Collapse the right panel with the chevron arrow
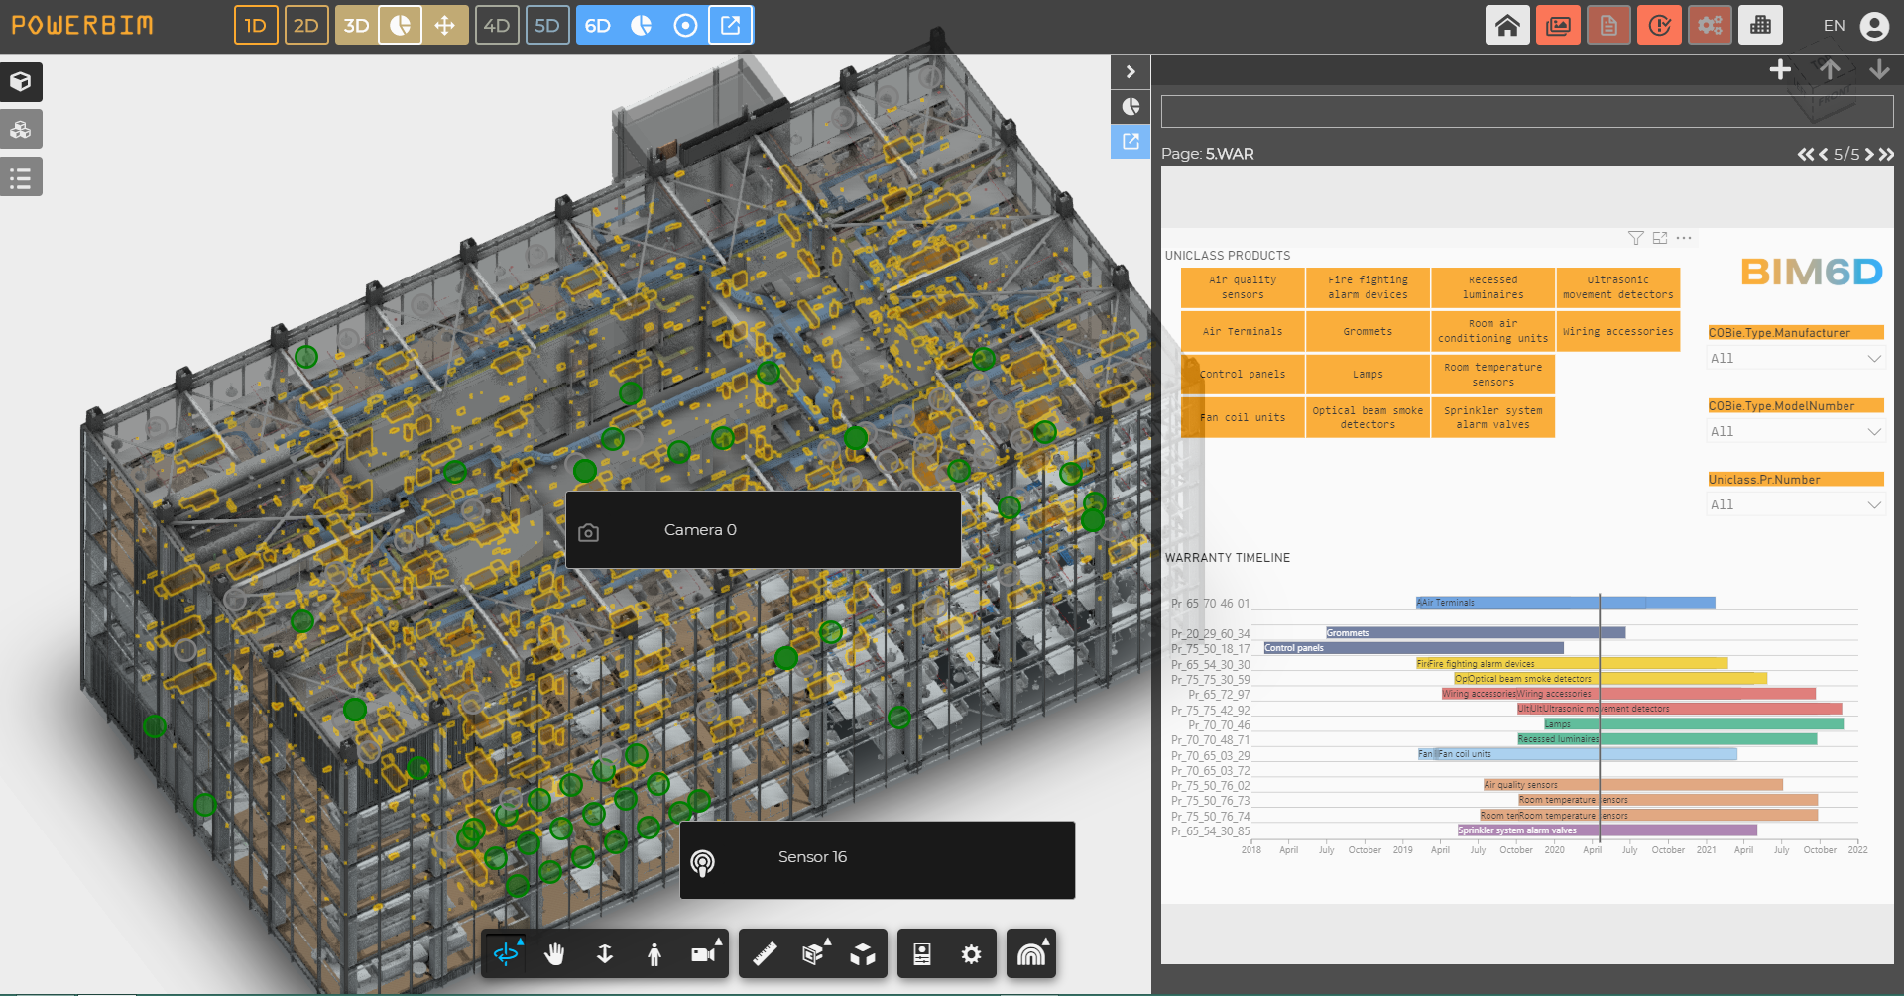This screenshot has width=1904, height=996. (1130, 71)
